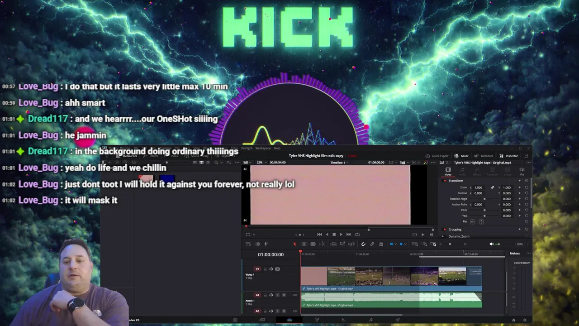Image resolution: width=579 pixels, height=326 pixels.
Task: Select Trim Edit Mode tool
Action: pyautogui.click(x=304, y=244)
